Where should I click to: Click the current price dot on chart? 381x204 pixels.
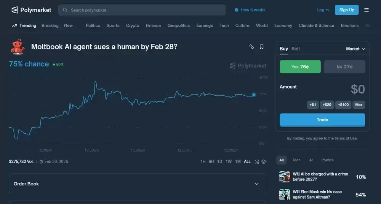tap(254, 95)
